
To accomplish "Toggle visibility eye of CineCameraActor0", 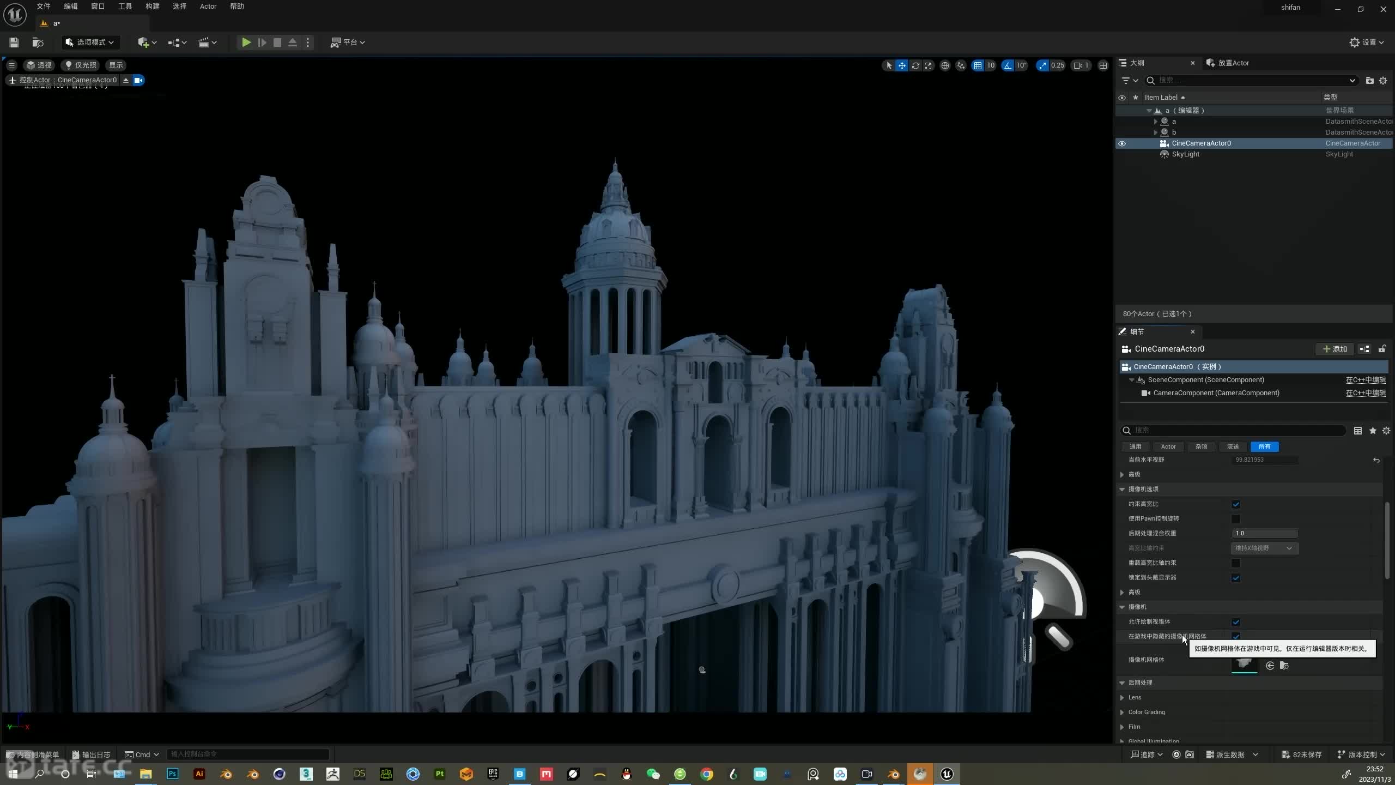I will tap(1122, 143).
